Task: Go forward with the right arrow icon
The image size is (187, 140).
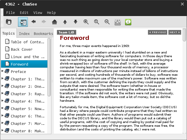Action: click(x=44, y=22)
